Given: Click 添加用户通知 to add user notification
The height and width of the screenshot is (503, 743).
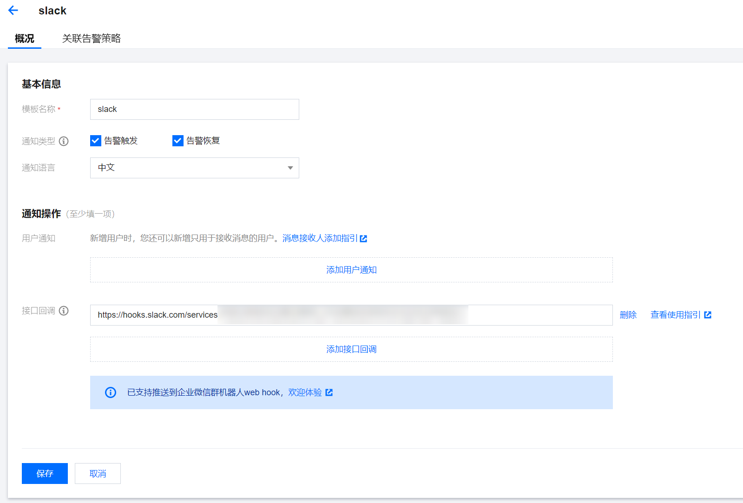Looking at the screenshot, I should [351, 270].
